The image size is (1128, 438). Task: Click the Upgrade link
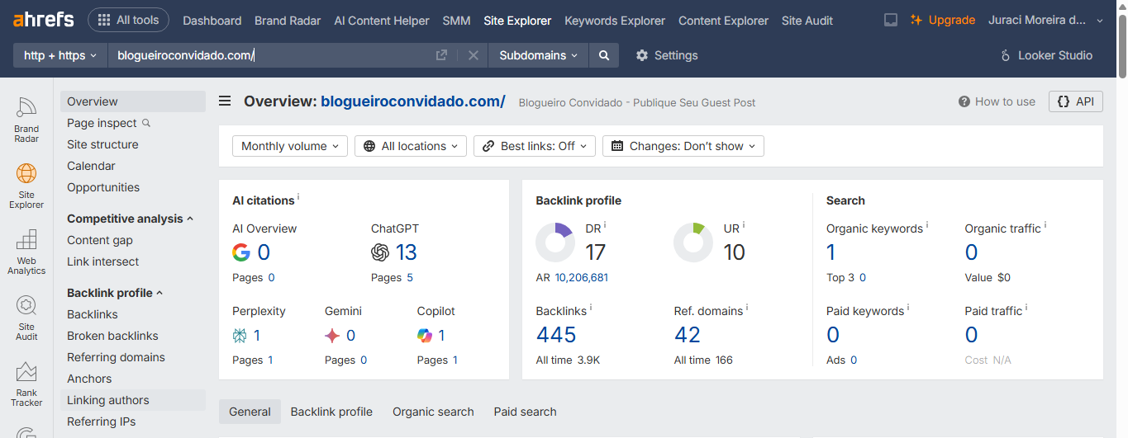(x=943, y=21)
